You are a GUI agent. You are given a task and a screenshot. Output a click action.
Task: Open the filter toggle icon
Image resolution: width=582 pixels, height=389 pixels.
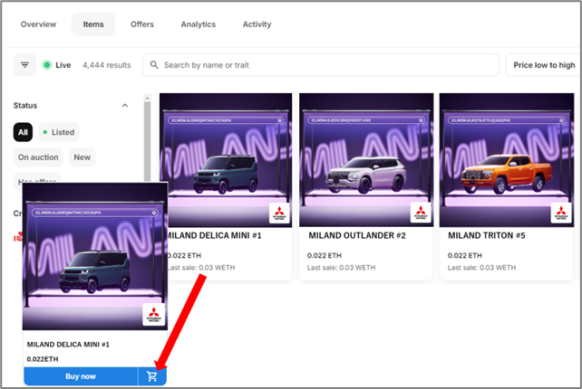(24, 65)
